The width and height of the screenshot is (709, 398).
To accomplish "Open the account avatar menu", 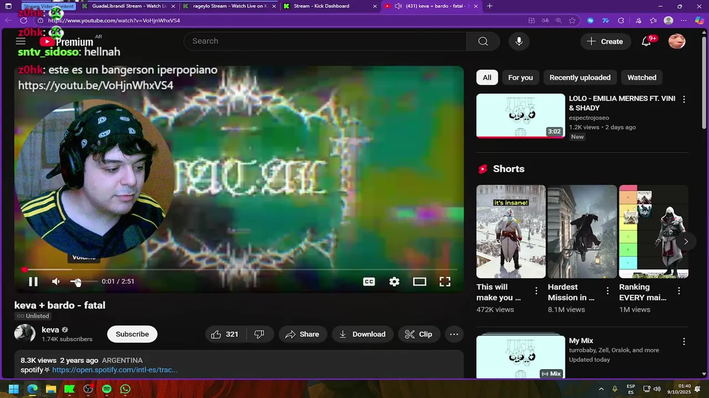I will point(677,41).
